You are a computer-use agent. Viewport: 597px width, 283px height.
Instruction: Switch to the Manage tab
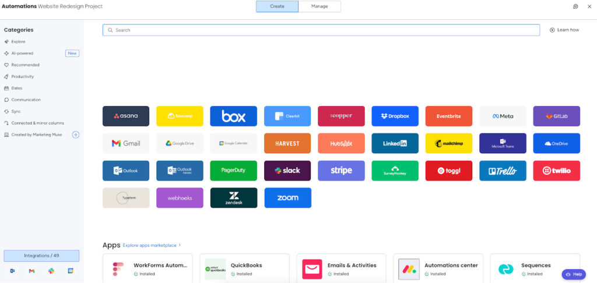319,6
